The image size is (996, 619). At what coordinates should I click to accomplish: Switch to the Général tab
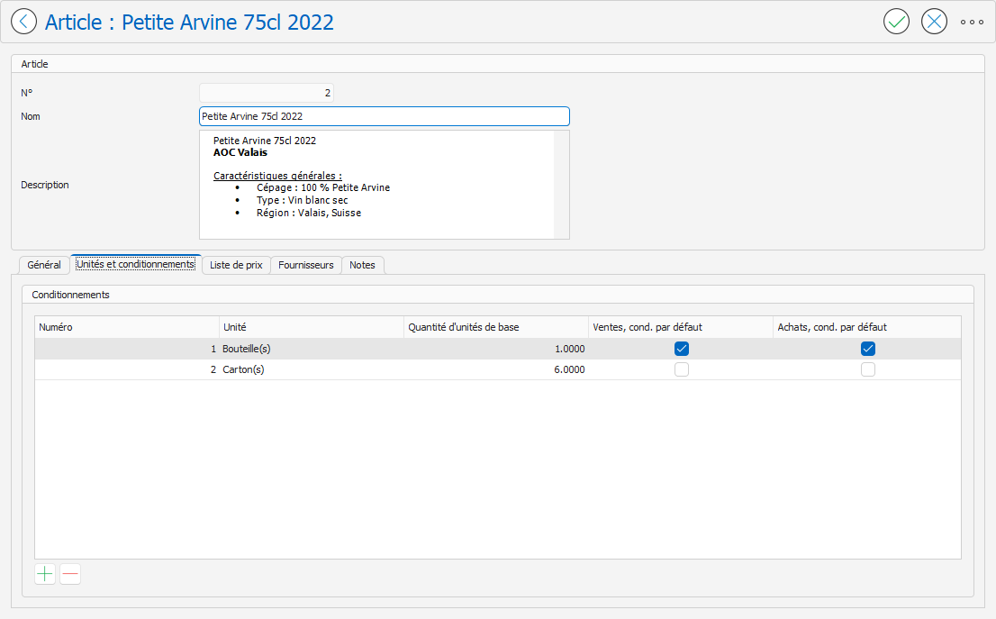point(44,265)
